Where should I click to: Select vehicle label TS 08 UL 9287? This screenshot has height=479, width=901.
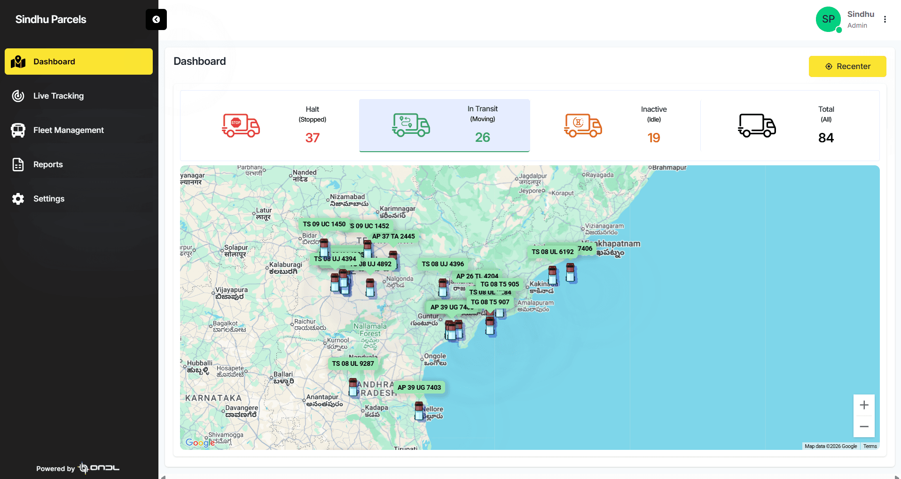click(x=353, y=363)
